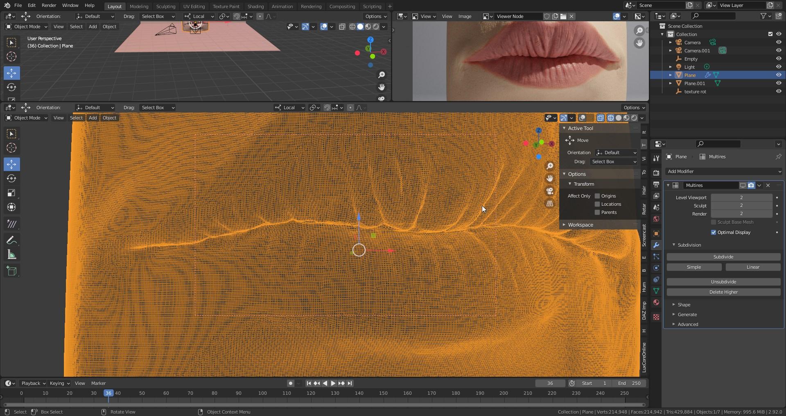Open the Render menu

49,5
